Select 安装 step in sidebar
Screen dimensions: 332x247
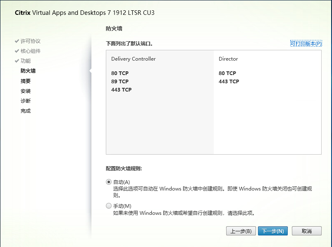(x=26, y=91)
